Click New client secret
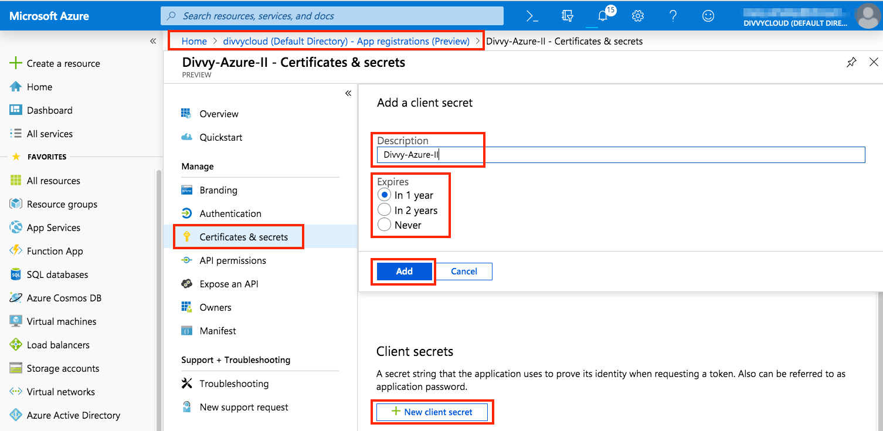883x431 pixels. click(433, 412)
